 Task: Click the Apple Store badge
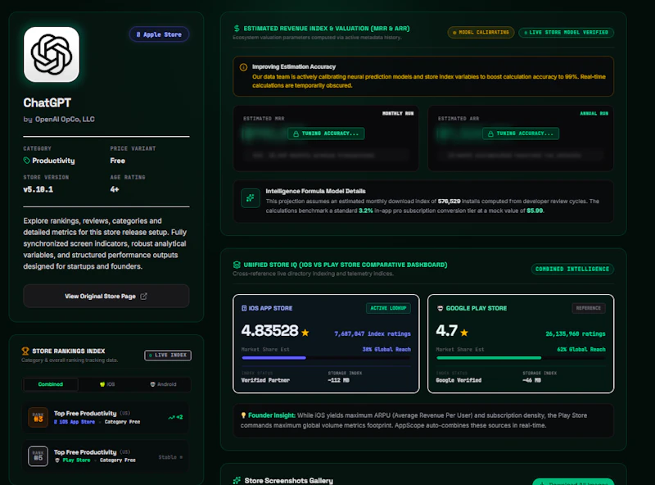click(159, 34)
